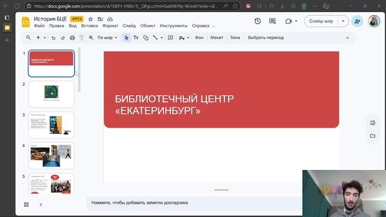The width and height of the screenshot is (386, 217).
Task: Bookmark page with browser star icon
Action: pyautogui.click(x=235, y=6)
